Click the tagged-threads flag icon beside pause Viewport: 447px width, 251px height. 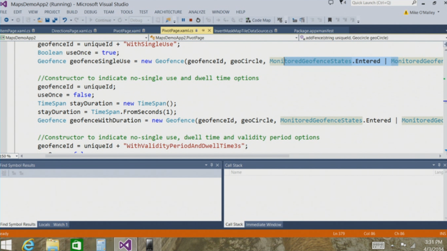coord(168,20)
